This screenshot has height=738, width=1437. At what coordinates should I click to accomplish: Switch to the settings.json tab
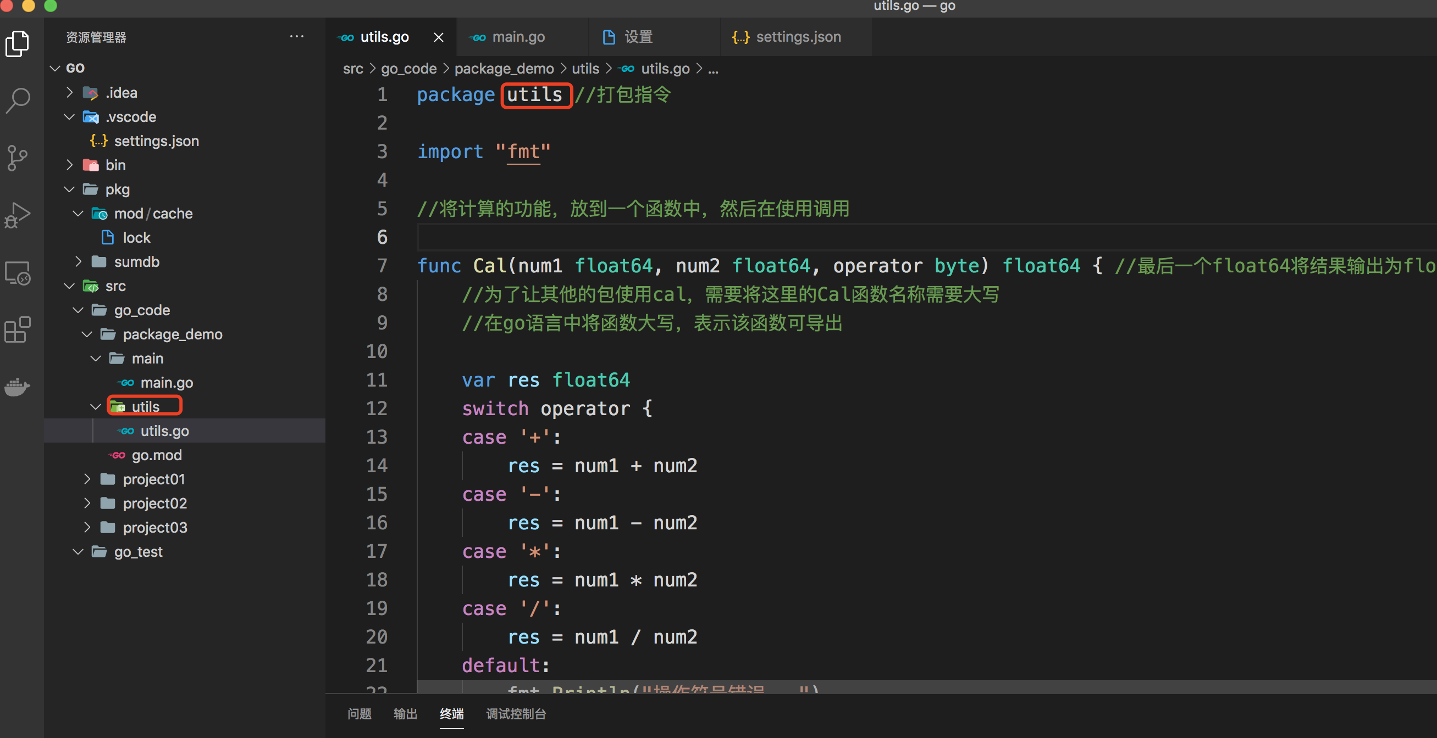coord(797,37)
